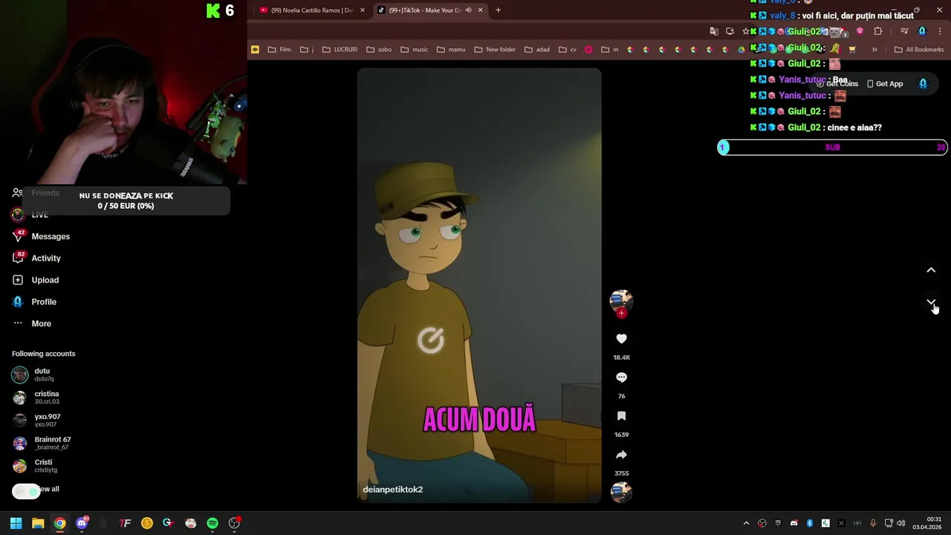
Task: Click the Chrome profile avatar in the toolbar
Action: 922,31
